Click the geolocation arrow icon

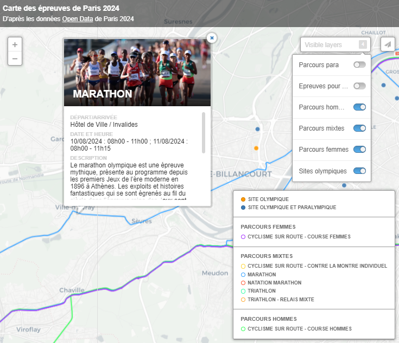(388, 44)
